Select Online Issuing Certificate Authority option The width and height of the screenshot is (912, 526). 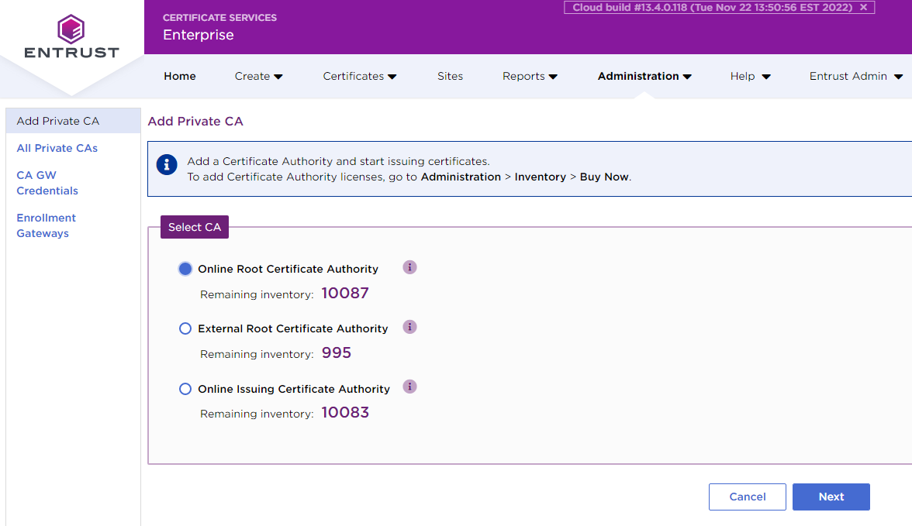coord(185,389)
